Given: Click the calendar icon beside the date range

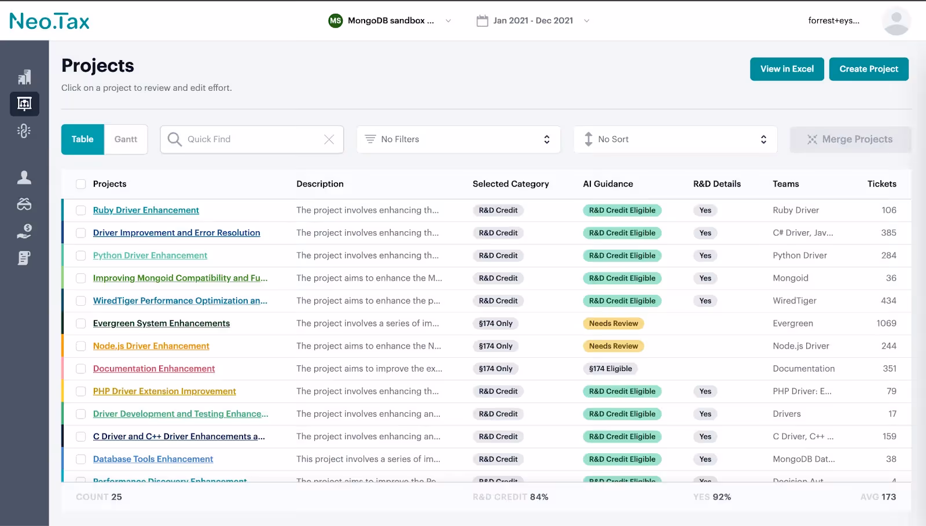Looking at the screenshot, I should (482, 21).
